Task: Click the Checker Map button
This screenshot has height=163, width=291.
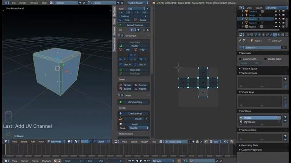Action: [x=134, y=114]
